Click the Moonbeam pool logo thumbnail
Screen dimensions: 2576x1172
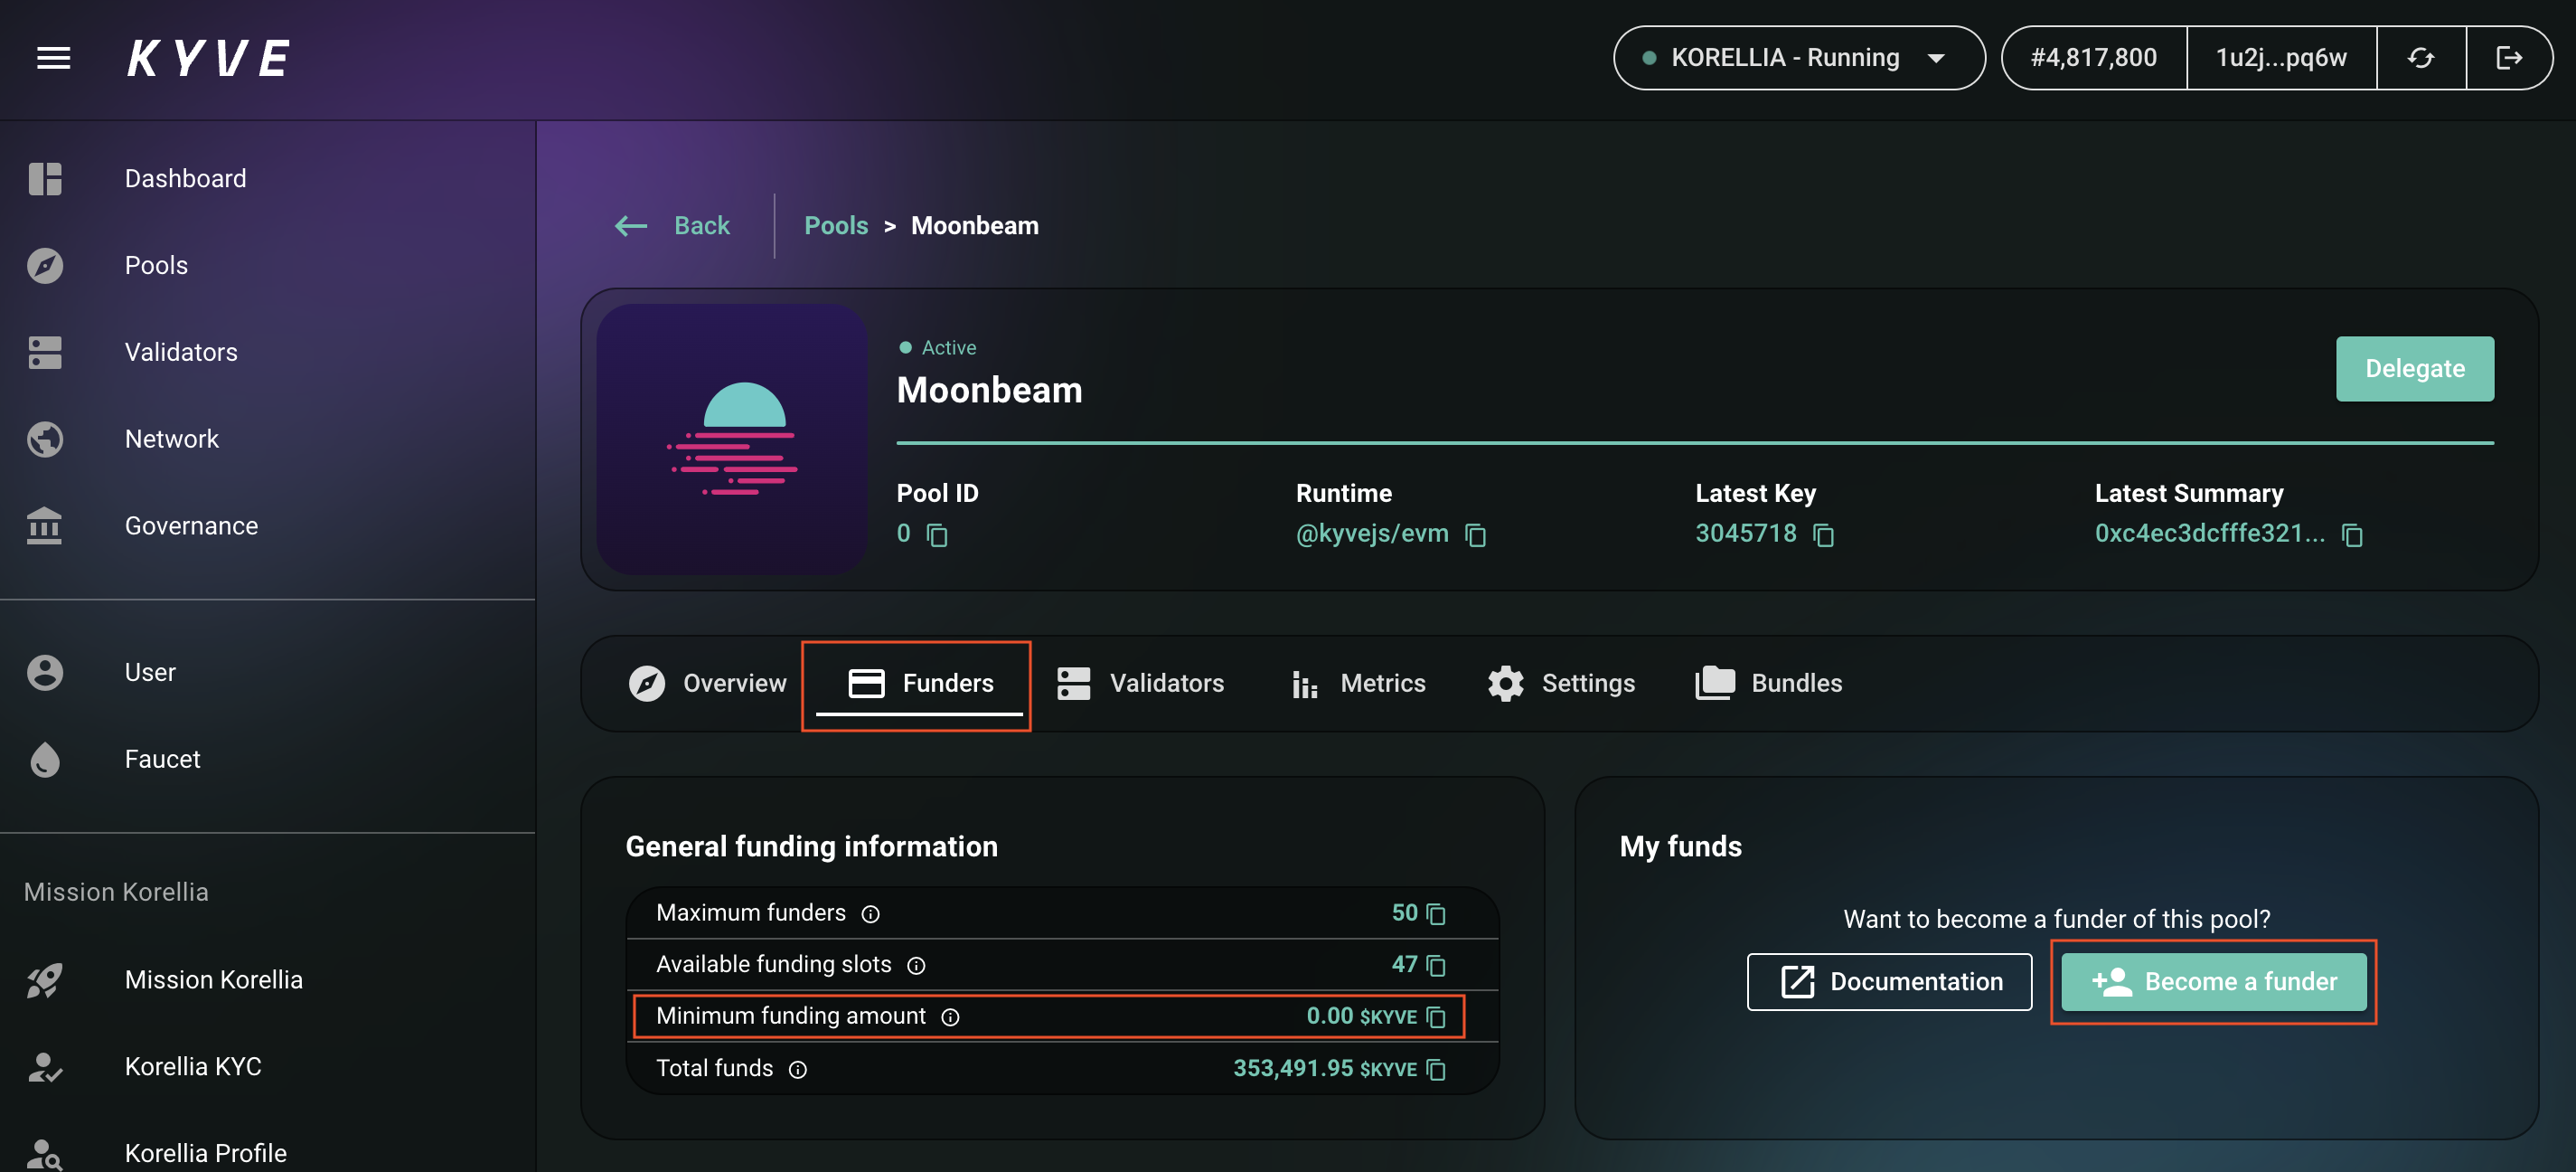[732, 439]
